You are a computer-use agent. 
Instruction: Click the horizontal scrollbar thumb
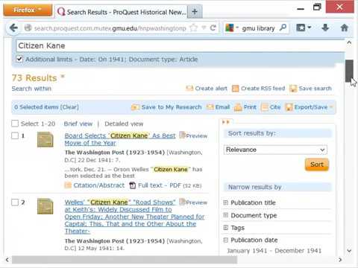125,260
